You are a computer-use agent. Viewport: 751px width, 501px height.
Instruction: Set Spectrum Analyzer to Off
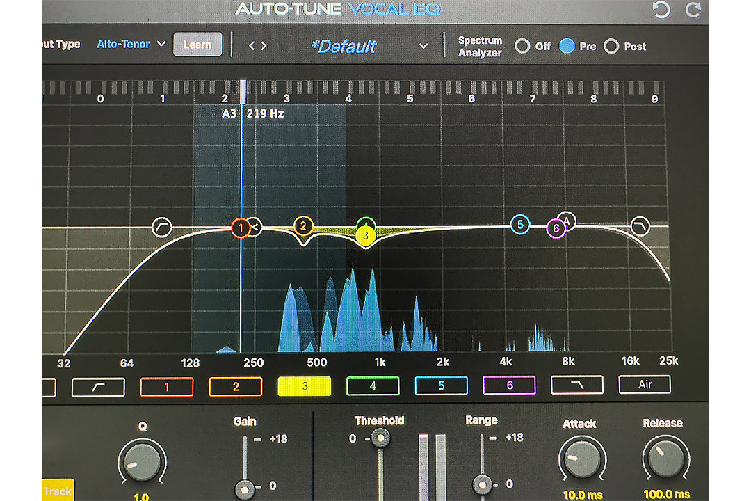point(522,46)
